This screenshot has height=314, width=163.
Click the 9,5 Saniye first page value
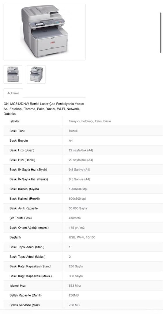pyautogui.click(x=79, y=170)
